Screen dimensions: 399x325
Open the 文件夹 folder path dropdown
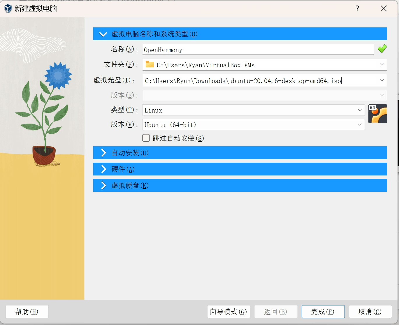click(x=382, y=65)
